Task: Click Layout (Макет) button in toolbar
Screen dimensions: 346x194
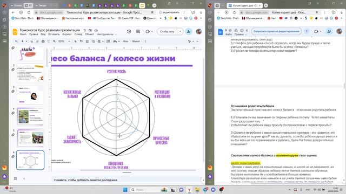Action: pyautogui.click(x=136, y=41)
